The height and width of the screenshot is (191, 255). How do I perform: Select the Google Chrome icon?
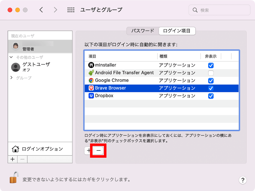[91, 80]
